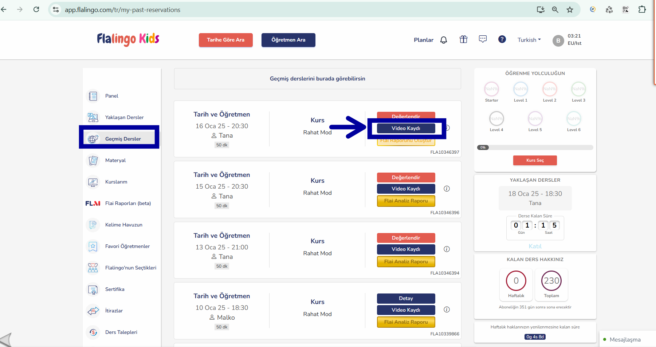Click the Ders Talepleri sidebar icon
The height and width of the screenshot is (347, 656).
pyautogui.click(x=93, y=332)
